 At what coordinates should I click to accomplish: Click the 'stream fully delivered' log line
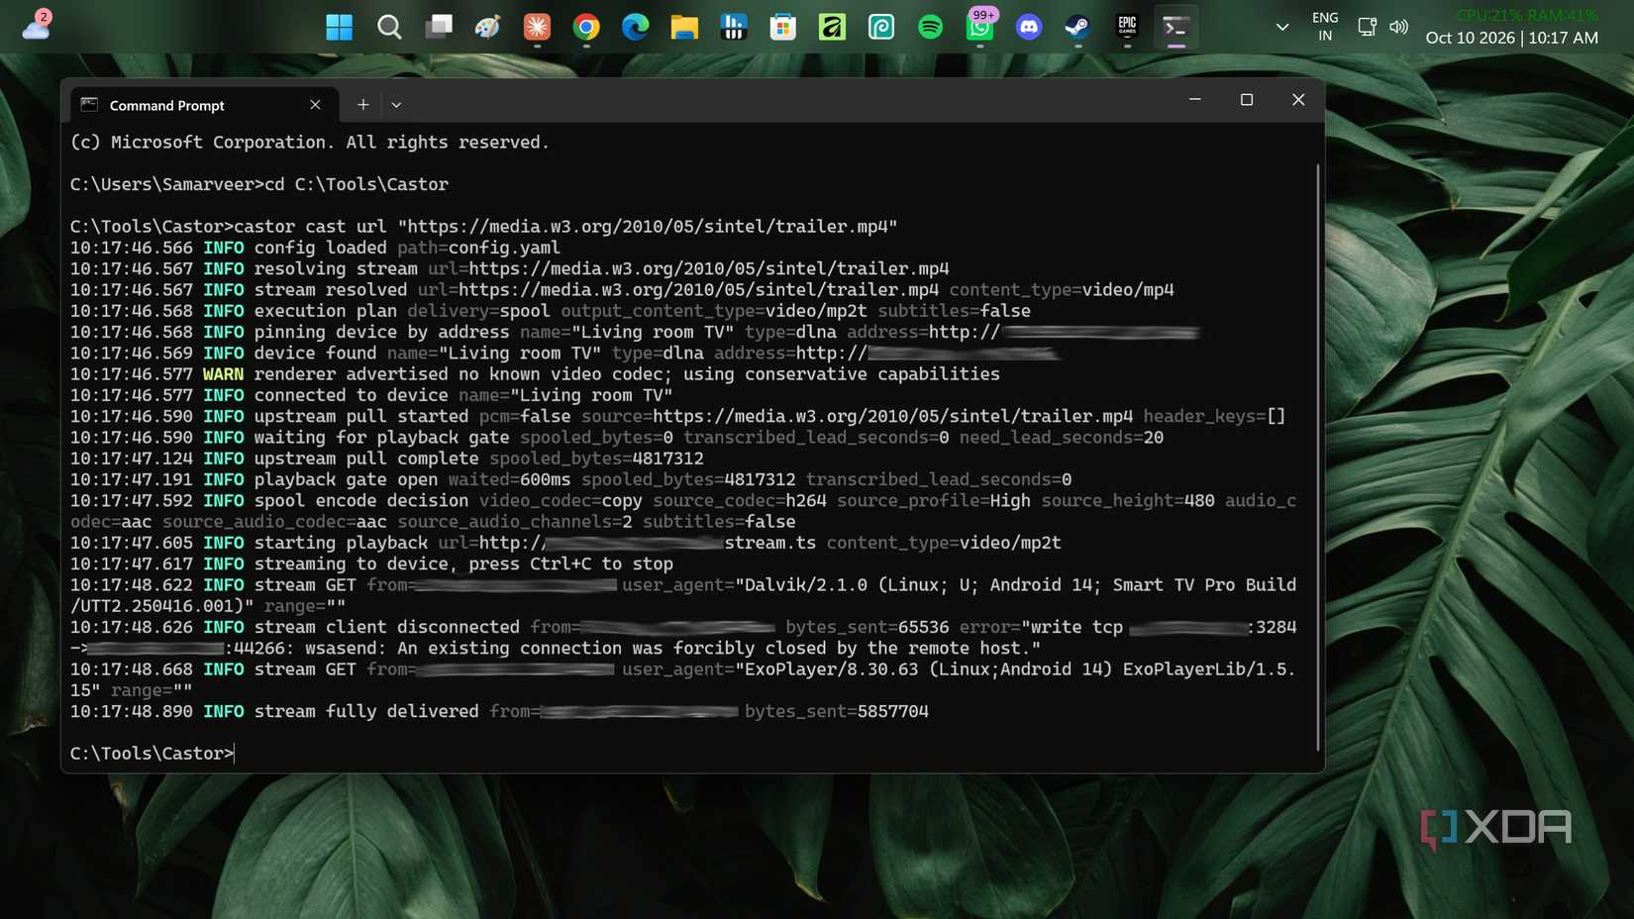(499, 712)
